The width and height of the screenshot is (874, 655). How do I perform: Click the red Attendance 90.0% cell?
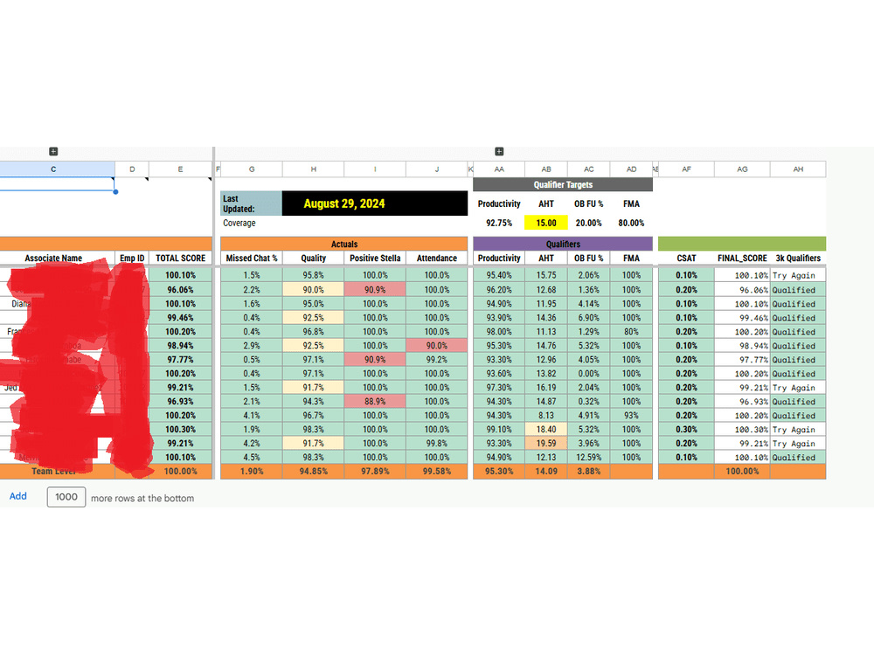pos(437,345)
